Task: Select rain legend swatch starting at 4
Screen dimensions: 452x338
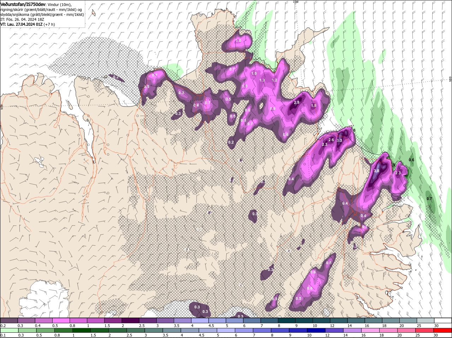Action: click(x=190, y=330)
